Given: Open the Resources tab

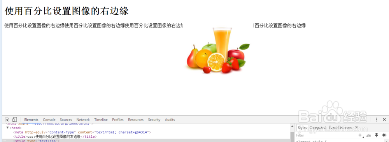Looking at the screenshot, I should point(136,120).
